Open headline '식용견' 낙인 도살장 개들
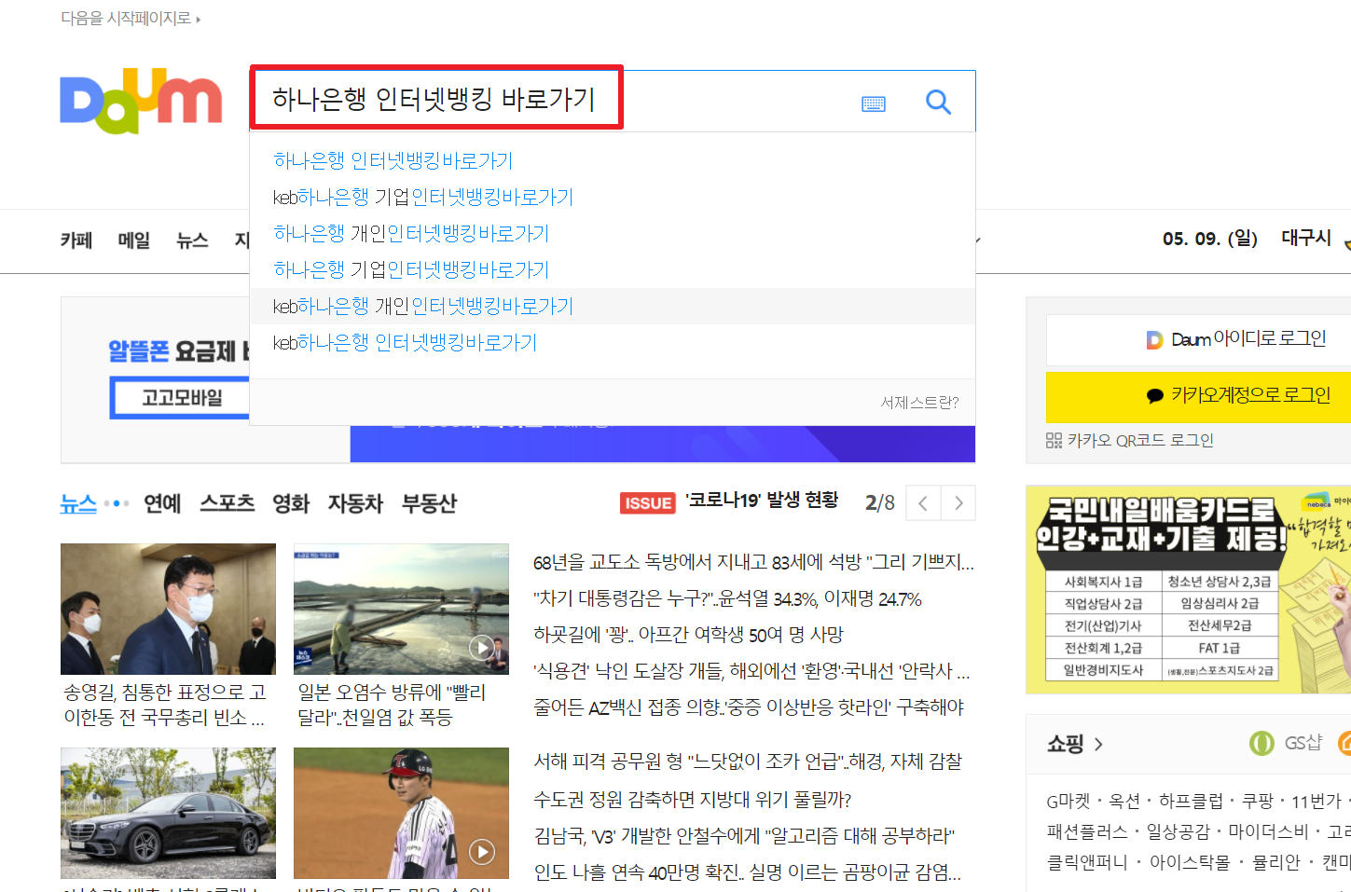The width and height of the screenshot is (1351, 892). click(x=751, y=671)
